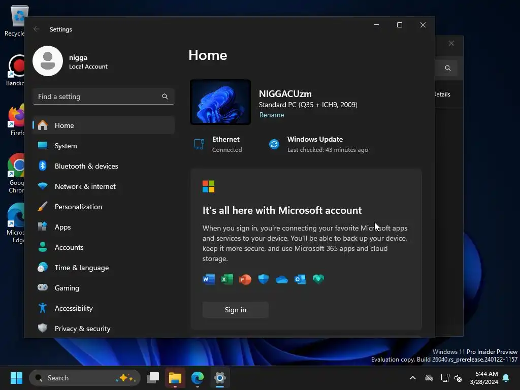
Task: Open the Ethernet Connected status
Action: click(x=218, y=144)
